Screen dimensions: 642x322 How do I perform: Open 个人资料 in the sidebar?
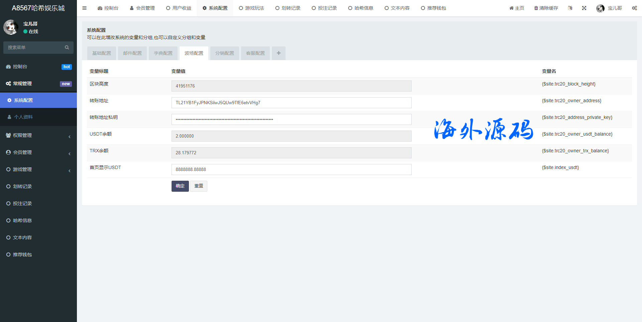click(23, 117)
